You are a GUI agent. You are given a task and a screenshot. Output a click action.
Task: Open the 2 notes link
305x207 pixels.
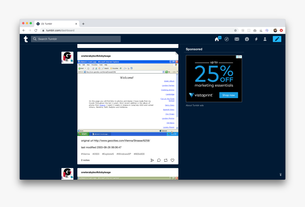pyautogui.click(x=85, y=160)
